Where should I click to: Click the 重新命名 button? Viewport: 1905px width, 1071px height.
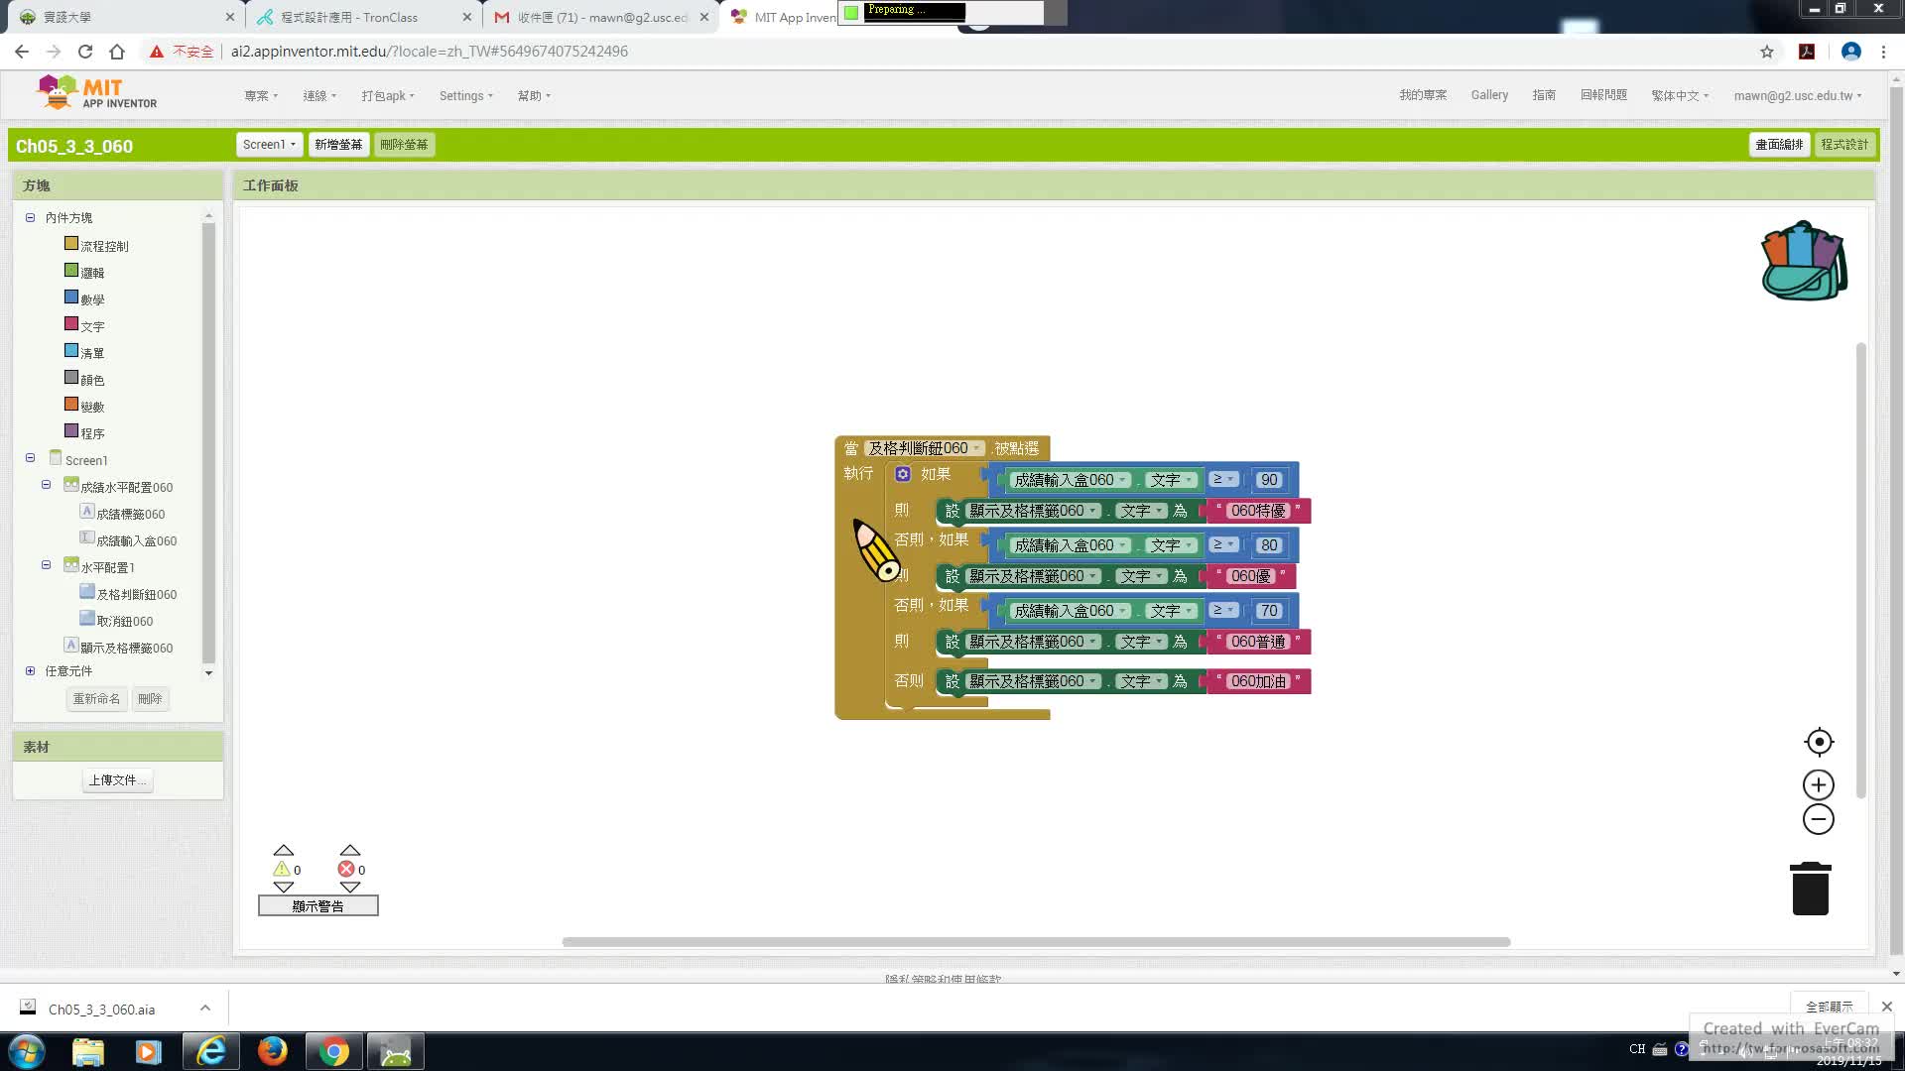pos(96,699)
